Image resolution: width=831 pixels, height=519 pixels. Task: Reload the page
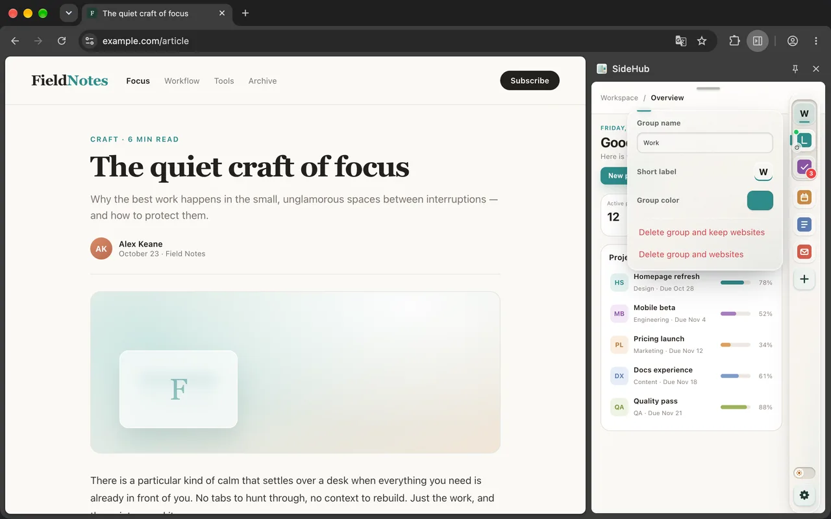[62, 41]
